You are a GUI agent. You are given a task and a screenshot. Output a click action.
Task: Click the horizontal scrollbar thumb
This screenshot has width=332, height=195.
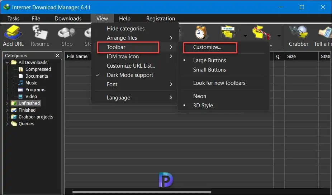pos(142,192)
